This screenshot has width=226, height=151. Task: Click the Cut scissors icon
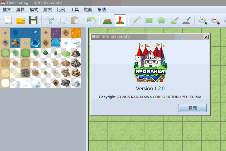(49, 20)
